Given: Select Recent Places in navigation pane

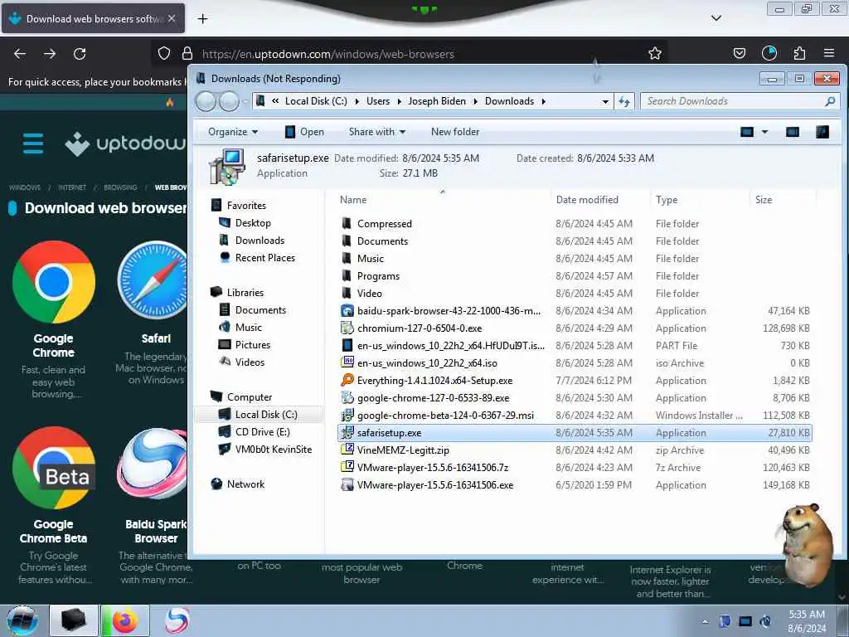Looking at the screenshot, I should 264,258.
